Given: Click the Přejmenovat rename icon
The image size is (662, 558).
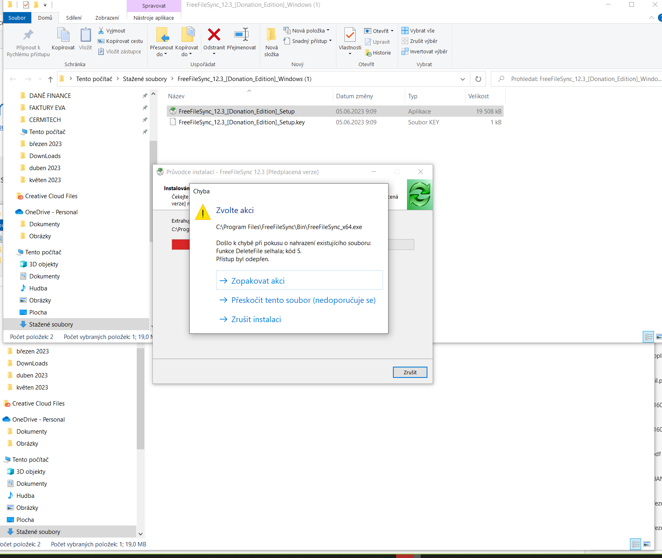Looking at the screenshot, I should (x=241, y=34).
